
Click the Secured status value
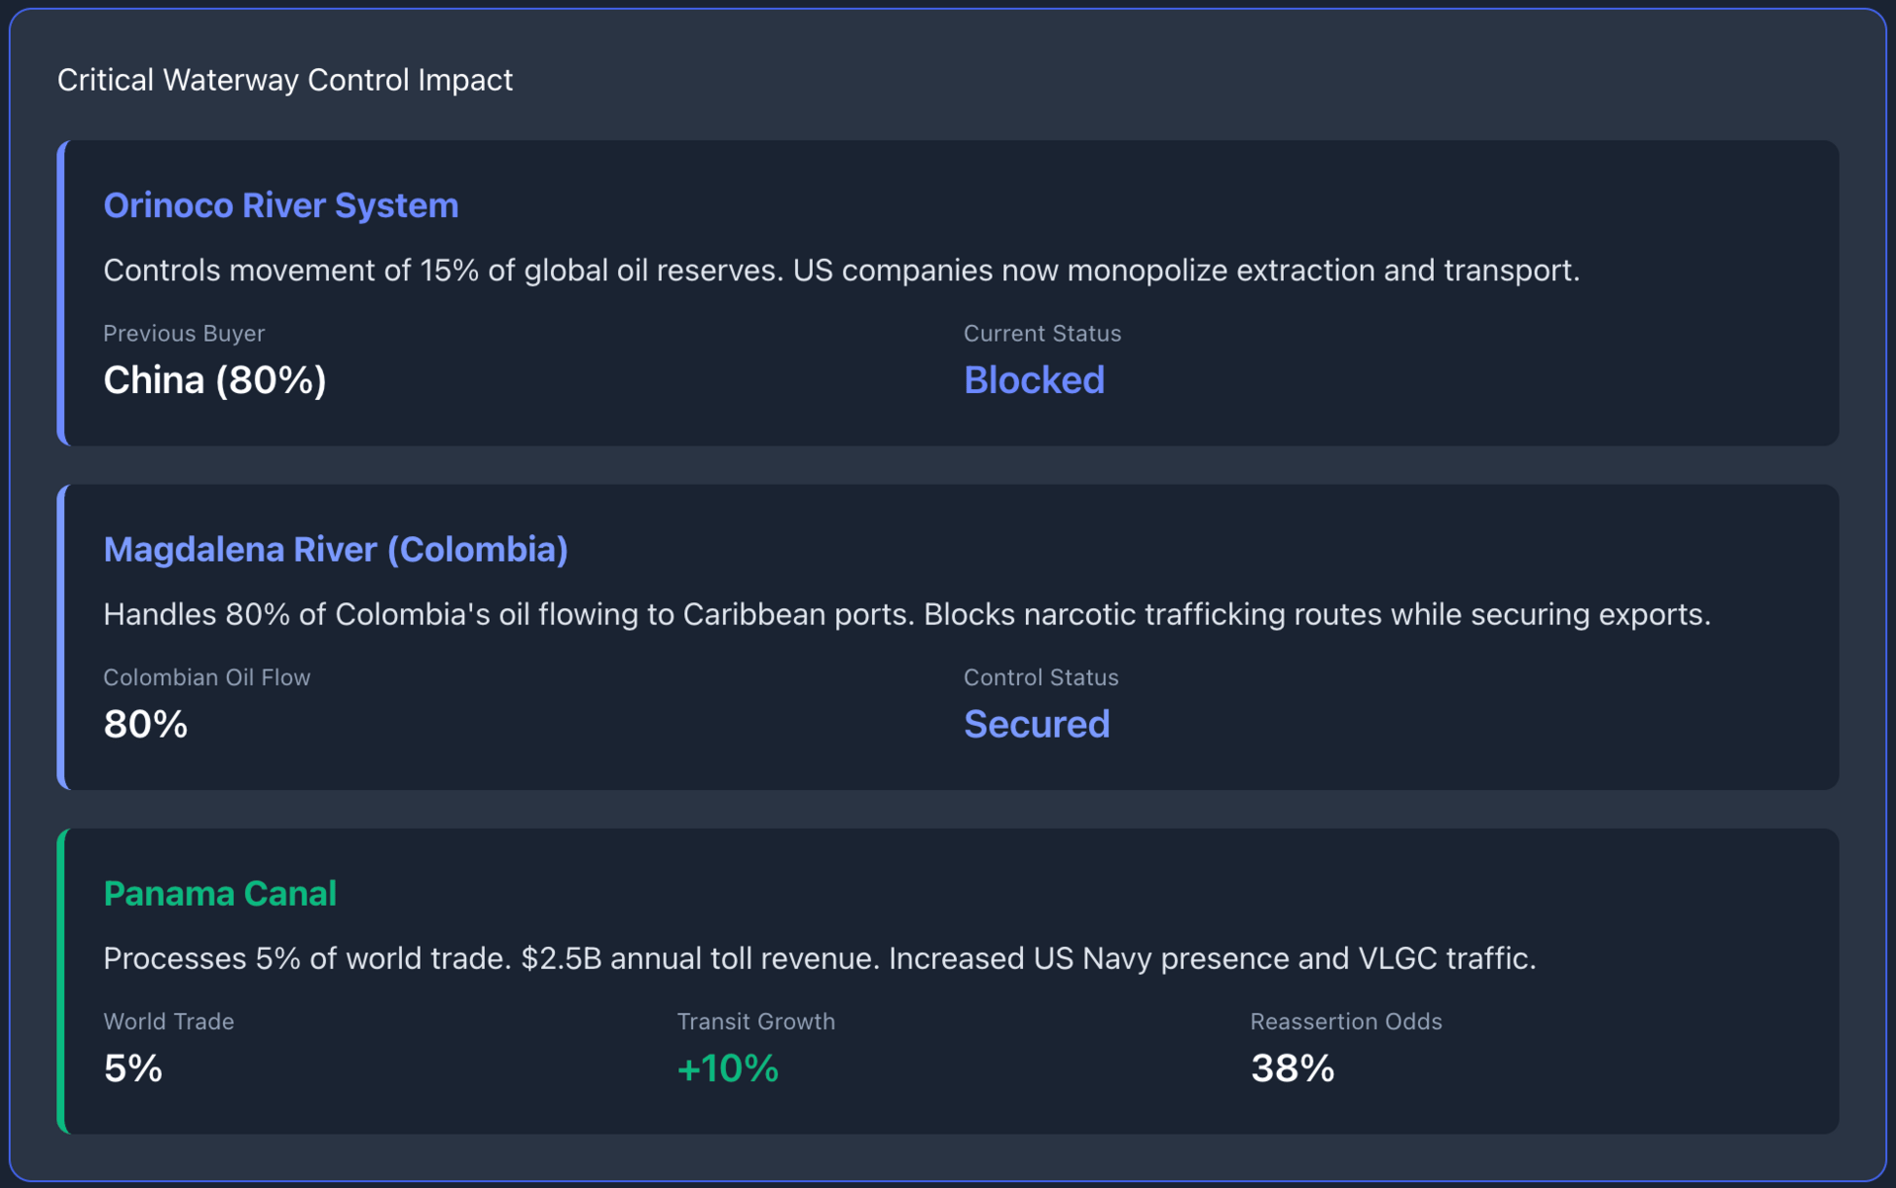[1036, 724]
